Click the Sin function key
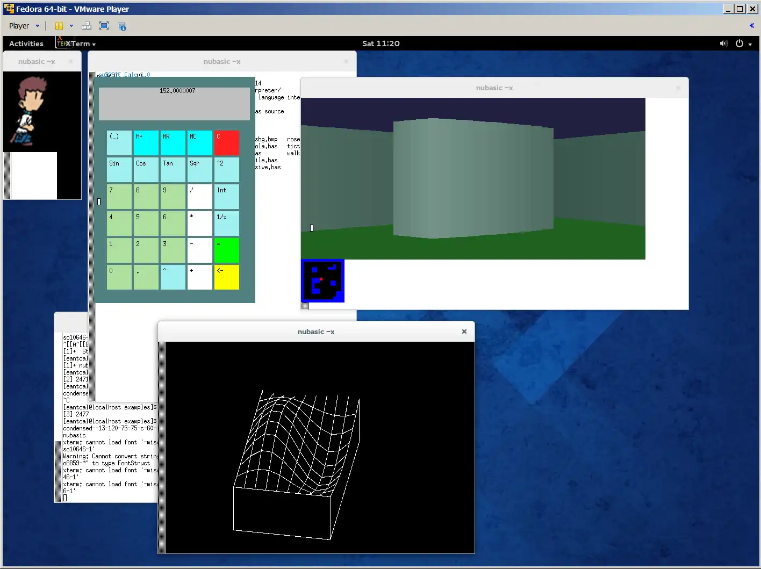The height and width of the screenshot is (569, 761). pyautogui.click(x=119, y=170)
